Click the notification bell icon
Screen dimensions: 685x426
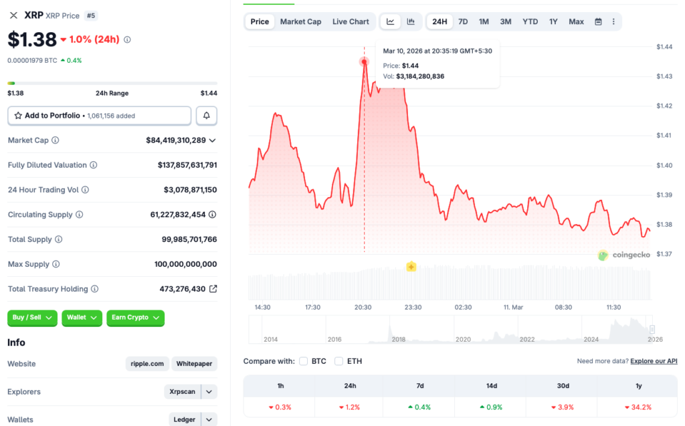tap(206, 115)
